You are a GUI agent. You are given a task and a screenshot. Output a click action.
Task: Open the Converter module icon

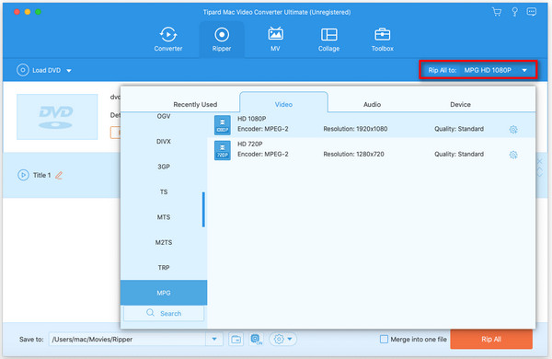click(x=168, y=35)
